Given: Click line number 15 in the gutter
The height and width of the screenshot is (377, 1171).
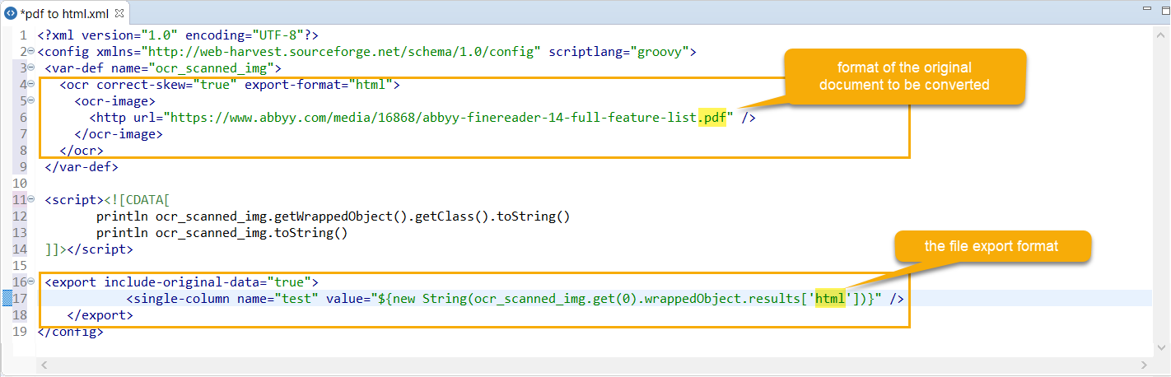Looking at the screenshot, I should tap(20, 266).
